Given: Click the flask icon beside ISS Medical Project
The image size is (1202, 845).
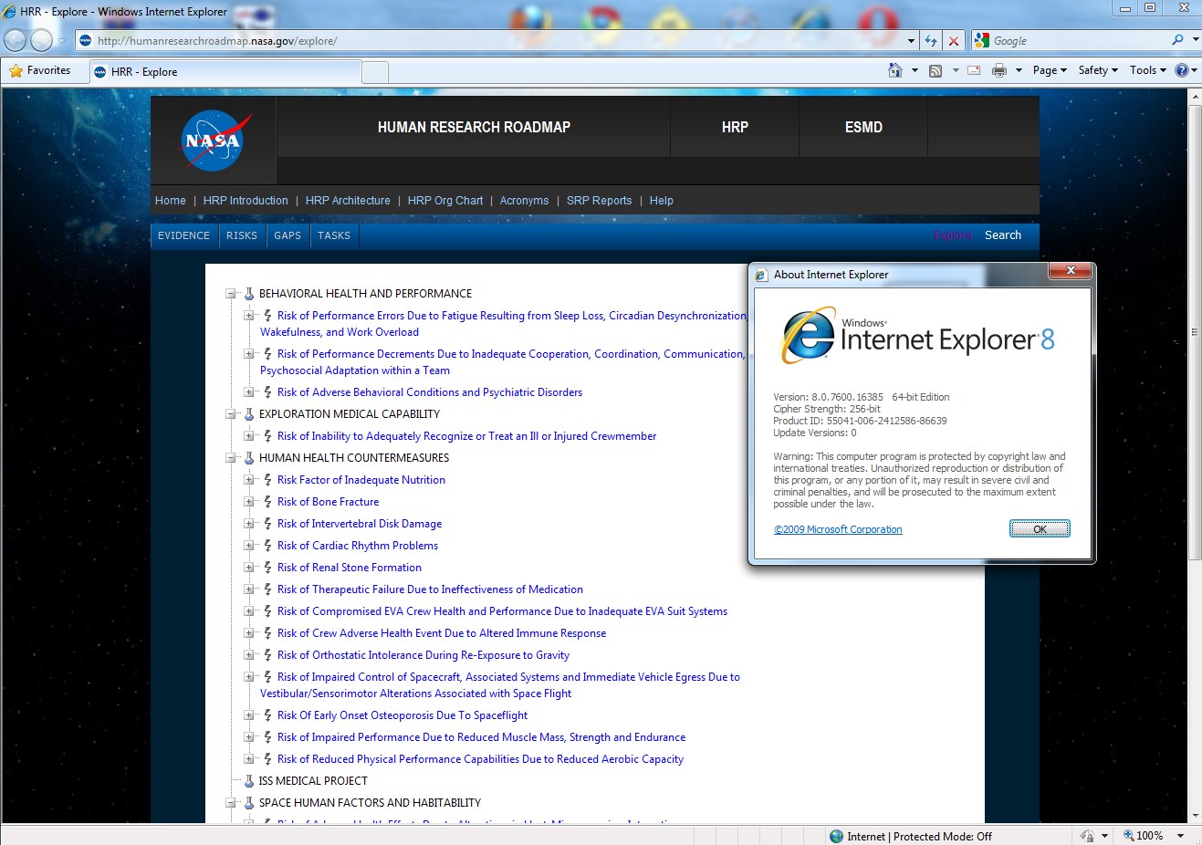Looking at the screenshot, I should click(x=249, y=781).
